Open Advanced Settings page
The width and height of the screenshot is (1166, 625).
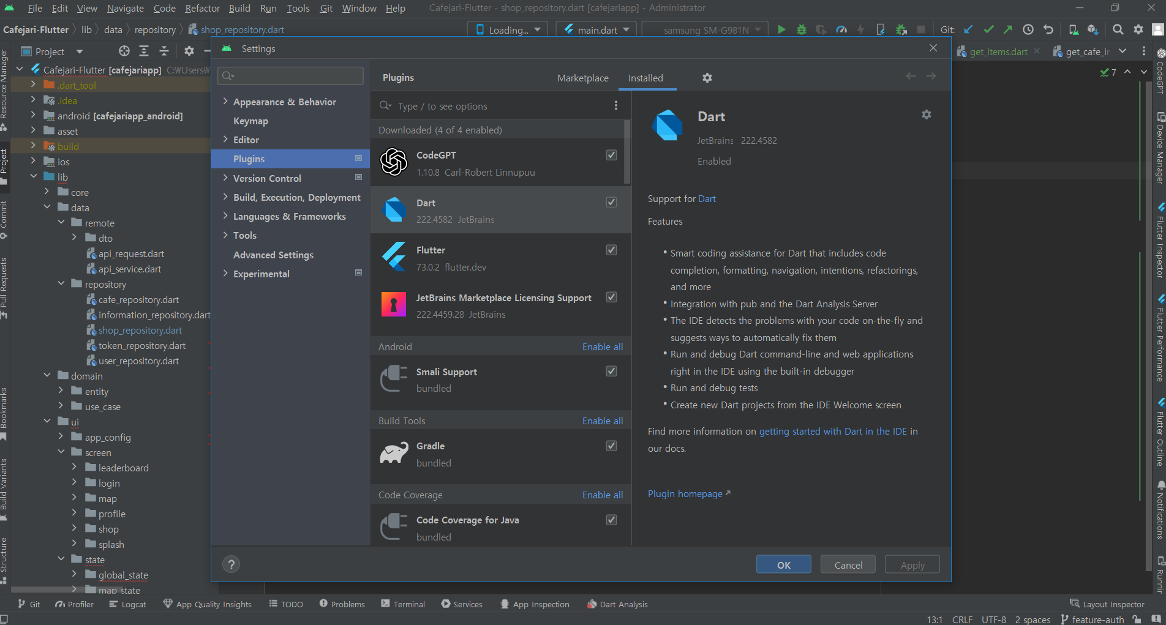tap(273, 255)
